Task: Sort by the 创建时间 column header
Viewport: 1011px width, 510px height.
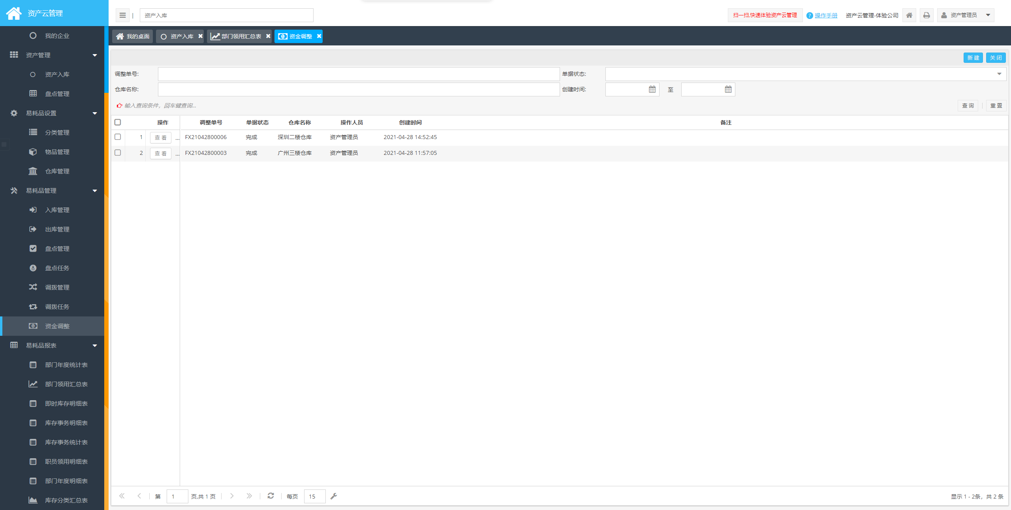Action: (x=410, y=122)
